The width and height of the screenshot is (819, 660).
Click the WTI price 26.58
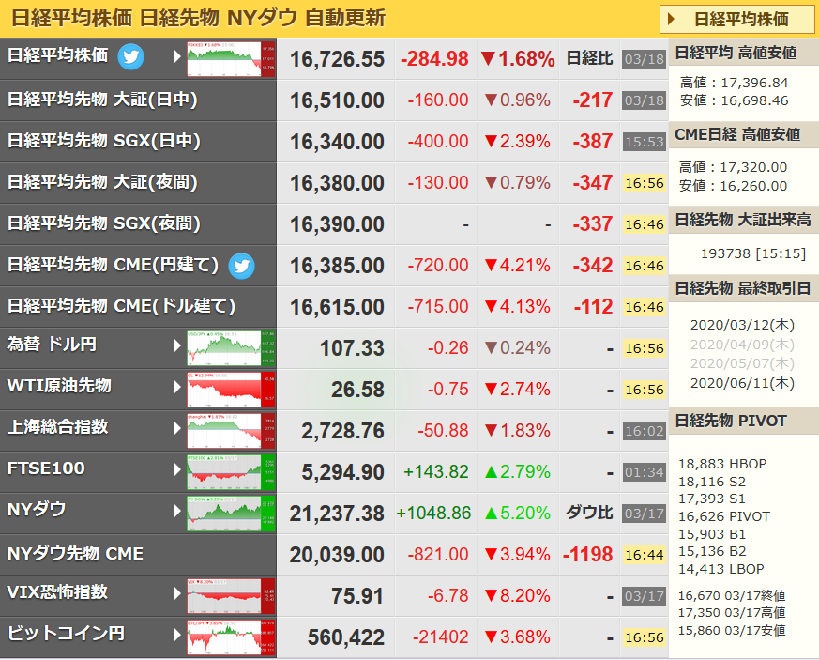tap(357, 390)
